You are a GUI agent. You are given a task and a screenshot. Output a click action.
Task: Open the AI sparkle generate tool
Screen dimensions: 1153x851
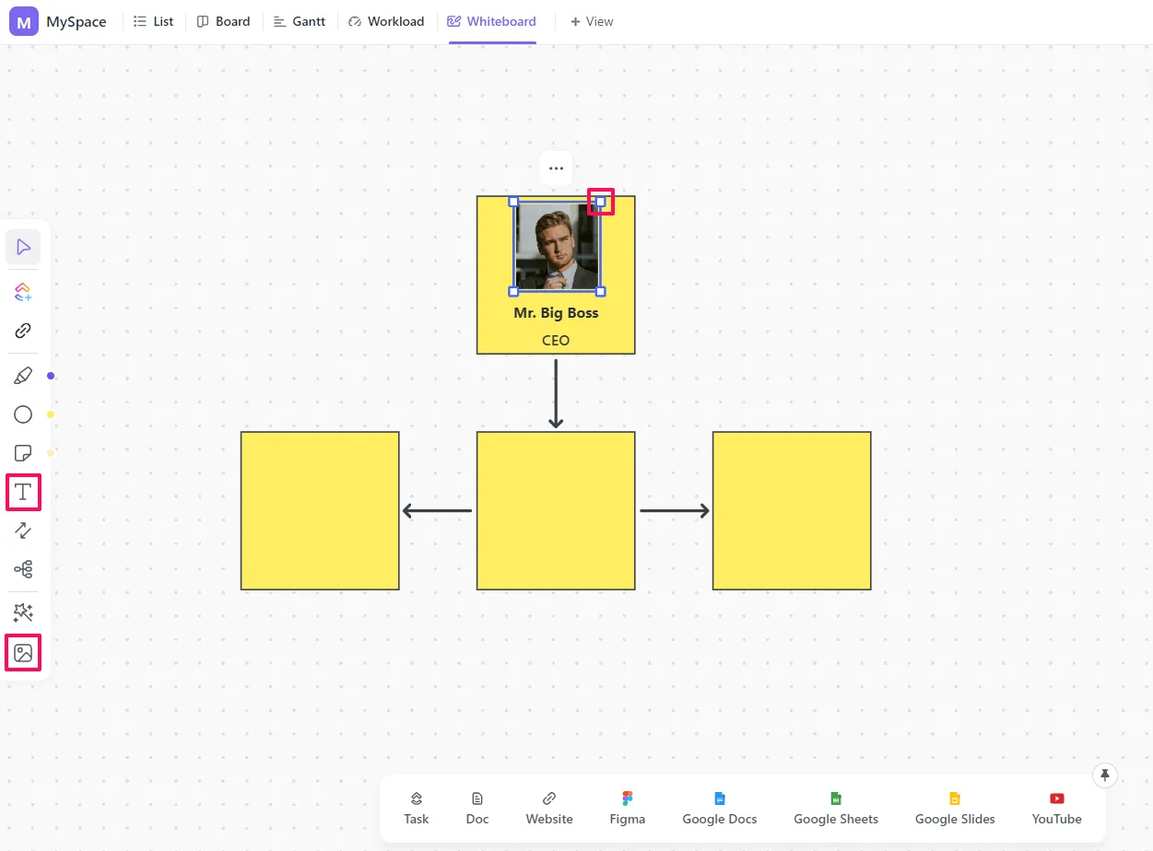23,612
